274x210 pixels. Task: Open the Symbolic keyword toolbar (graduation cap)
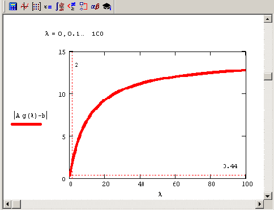107,6
